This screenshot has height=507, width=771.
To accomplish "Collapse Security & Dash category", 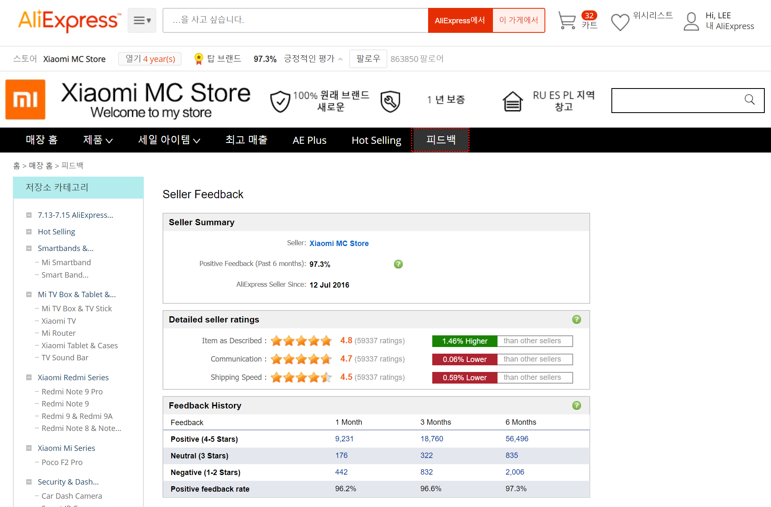I will click(29, 482).
